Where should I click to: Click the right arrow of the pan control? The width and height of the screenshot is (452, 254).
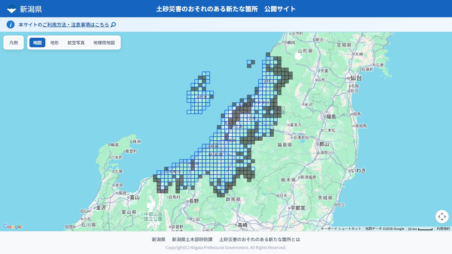445,217
